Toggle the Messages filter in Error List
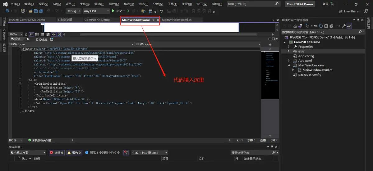Screen dimensions: 373x171 click(102, 153)
